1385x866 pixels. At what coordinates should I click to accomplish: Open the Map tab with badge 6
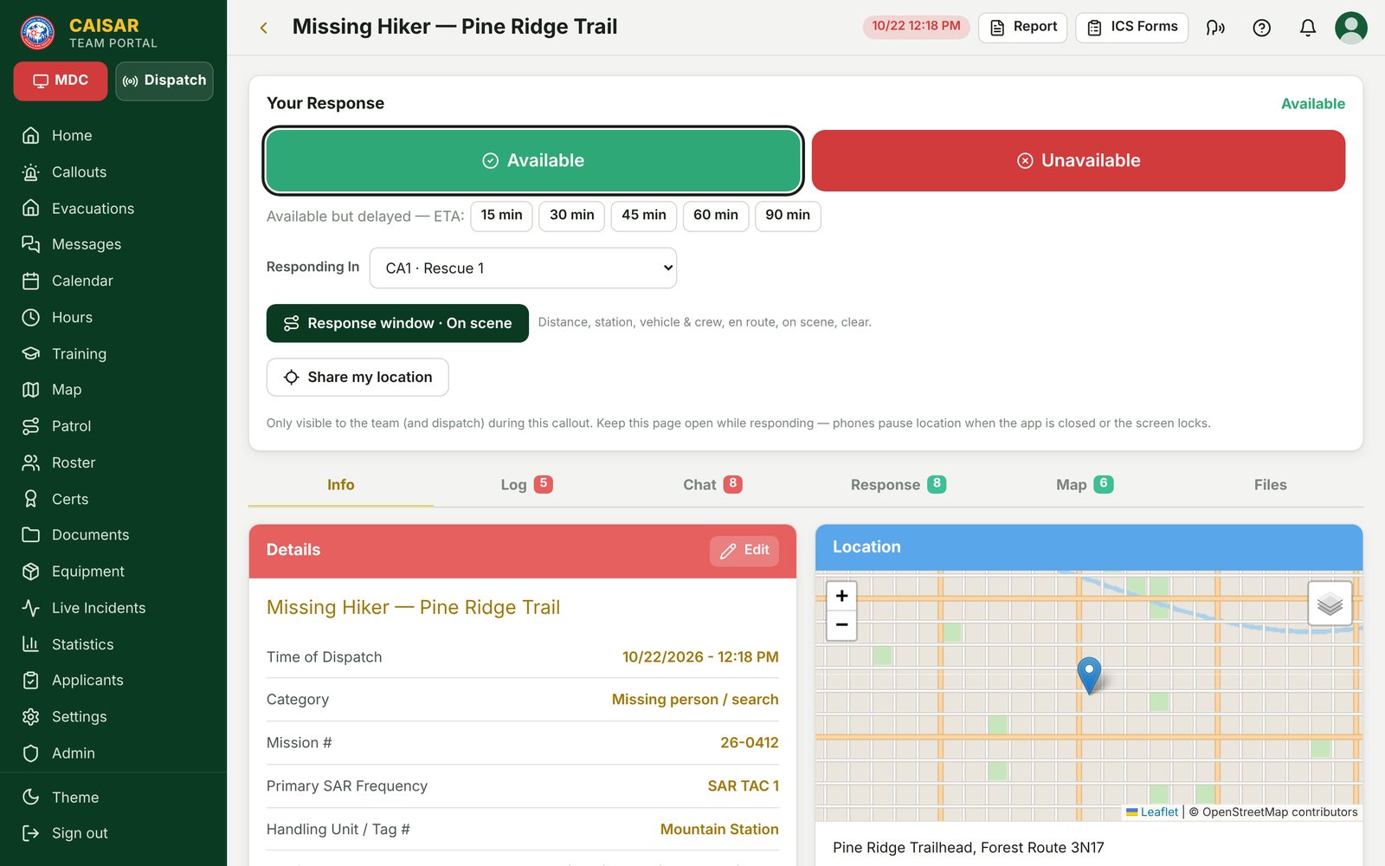[x=1084, y=485]
